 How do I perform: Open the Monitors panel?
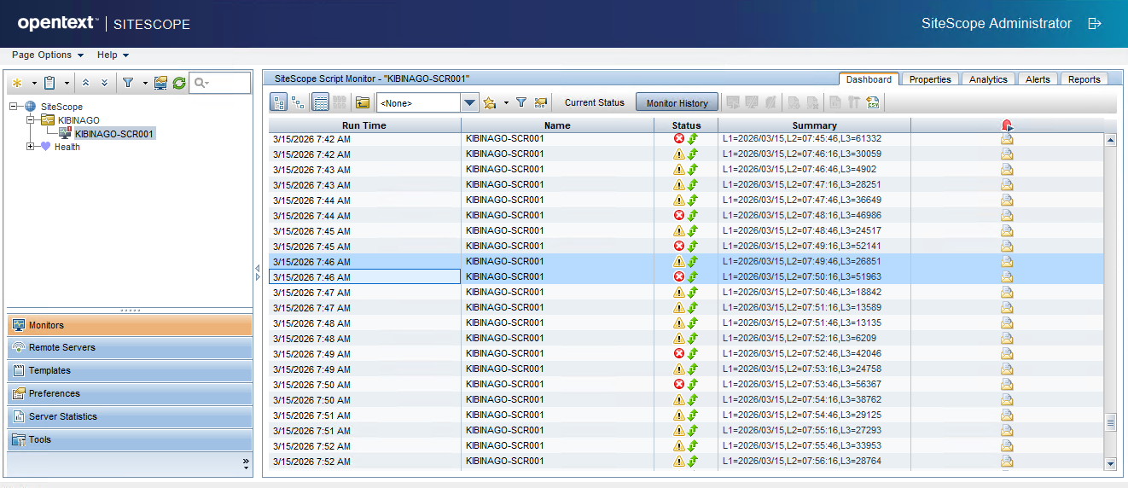[129, 325]
